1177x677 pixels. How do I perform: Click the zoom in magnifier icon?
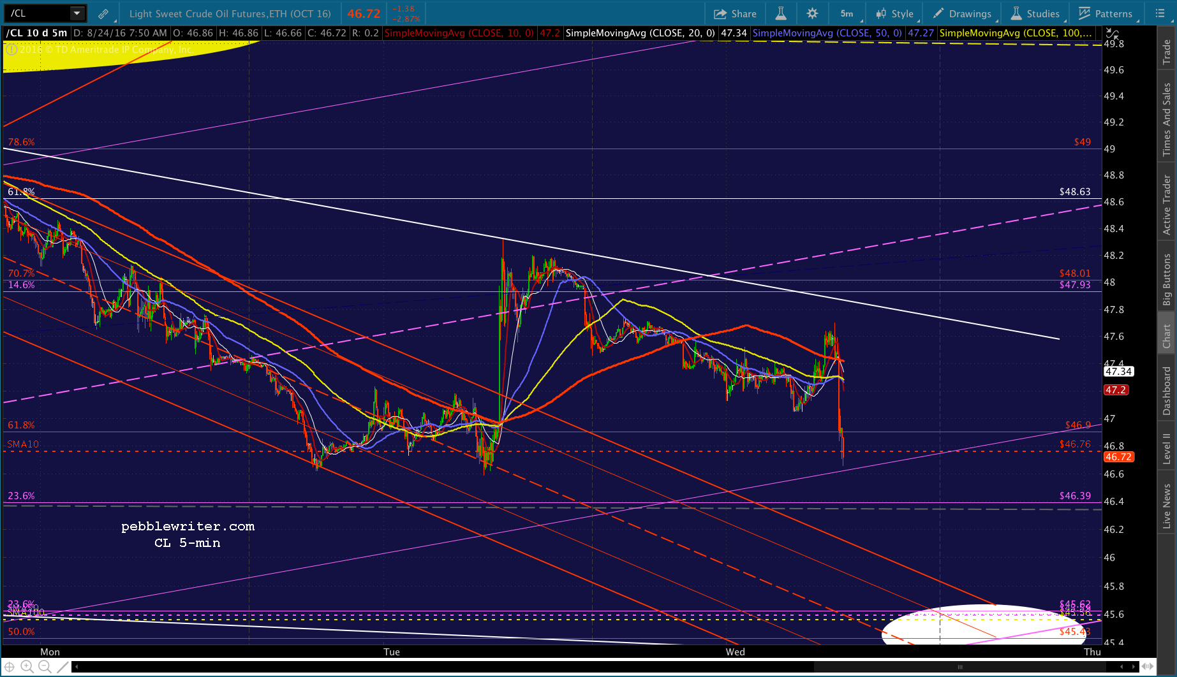tap(27, 667)
